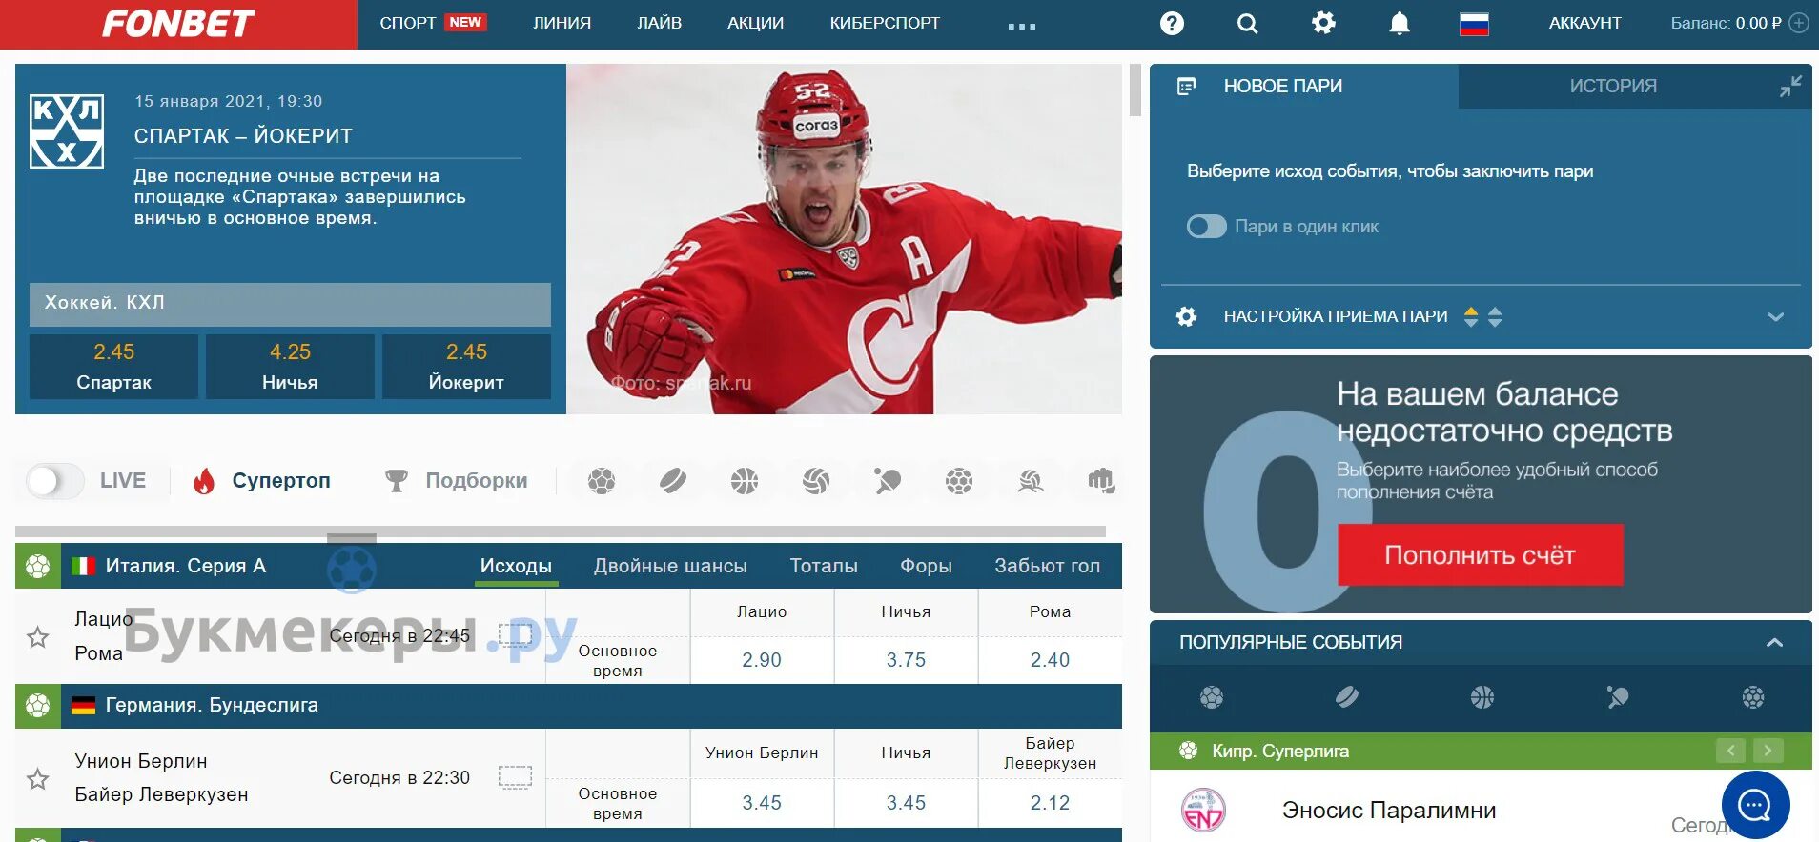This screenshot has height=842, width=1819.
Task: Select basketball in Popular Events panel
Action: (x=1482, y=697)
